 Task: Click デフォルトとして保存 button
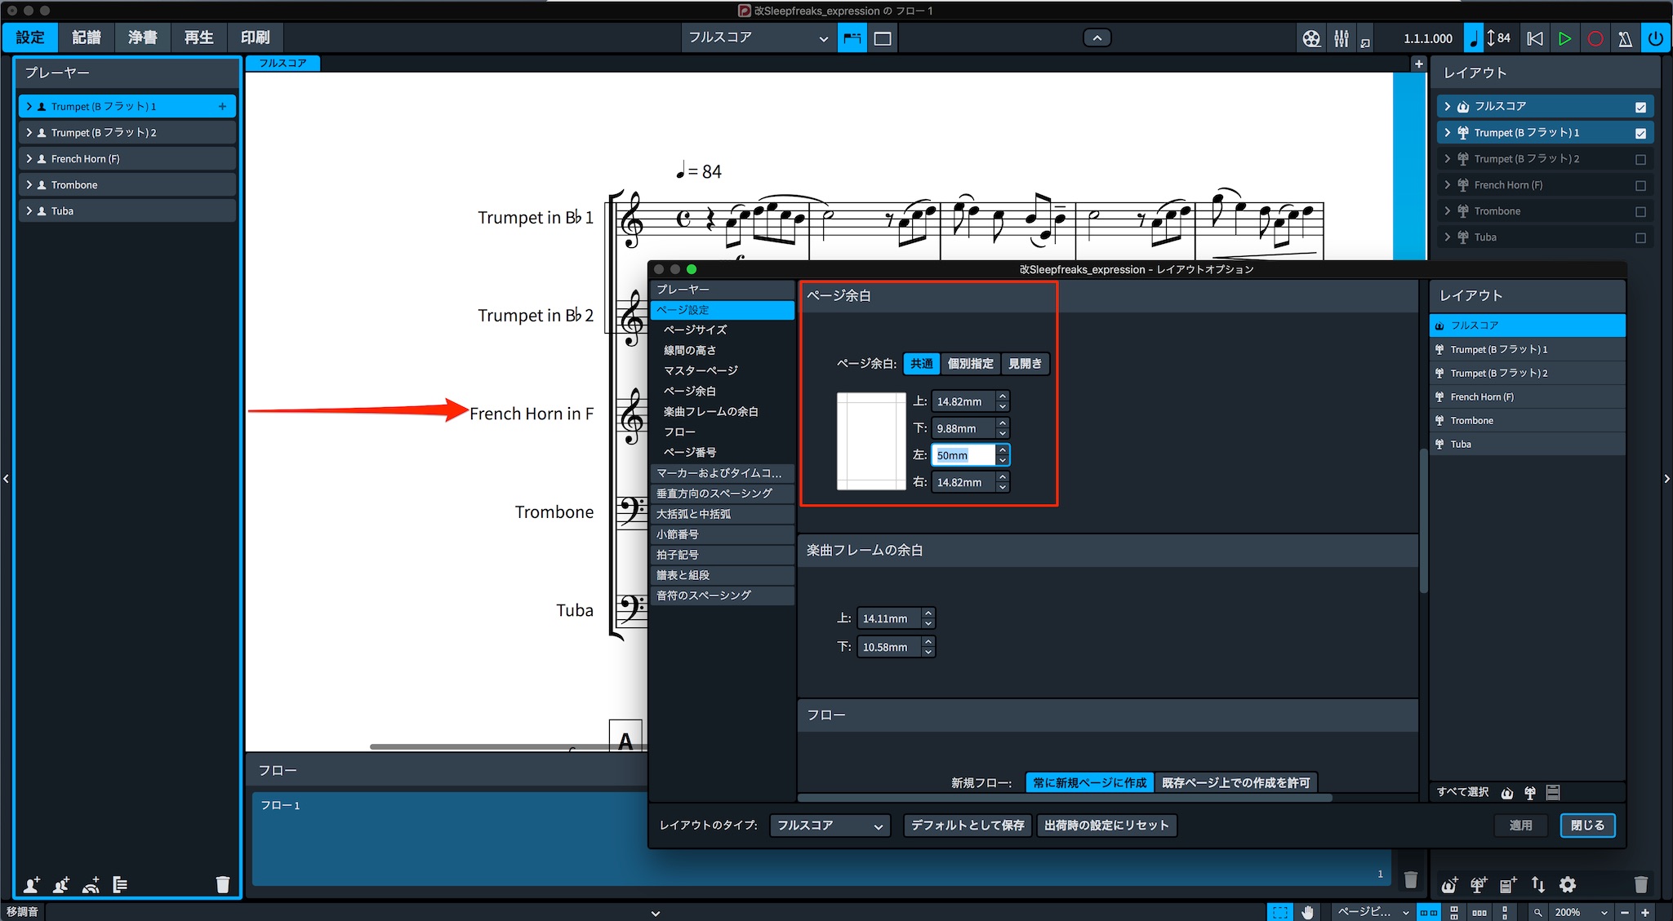[x=968, y=826]
